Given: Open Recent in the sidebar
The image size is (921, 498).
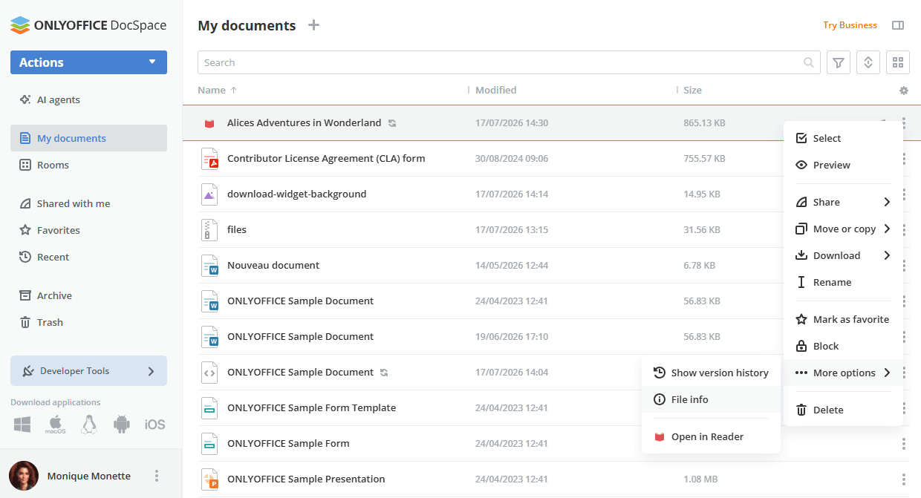Looking at the screenshot, I should click(x=88, y=257).
